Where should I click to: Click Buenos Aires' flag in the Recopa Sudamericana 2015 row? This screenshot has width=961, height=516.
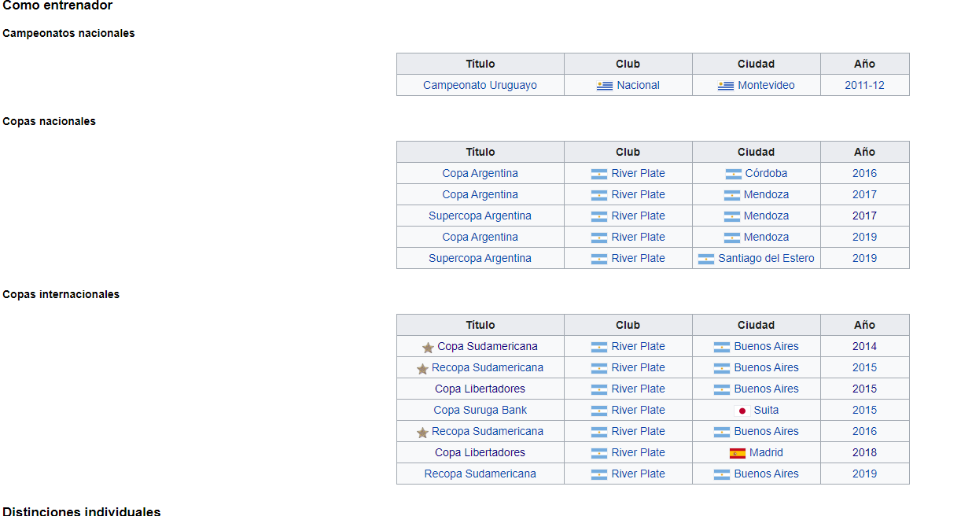click(722, 368)
